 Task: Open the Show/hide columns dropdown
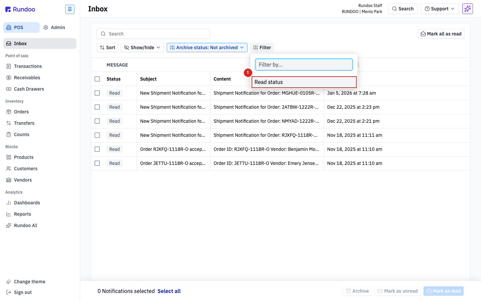click(x=142, y=47)
